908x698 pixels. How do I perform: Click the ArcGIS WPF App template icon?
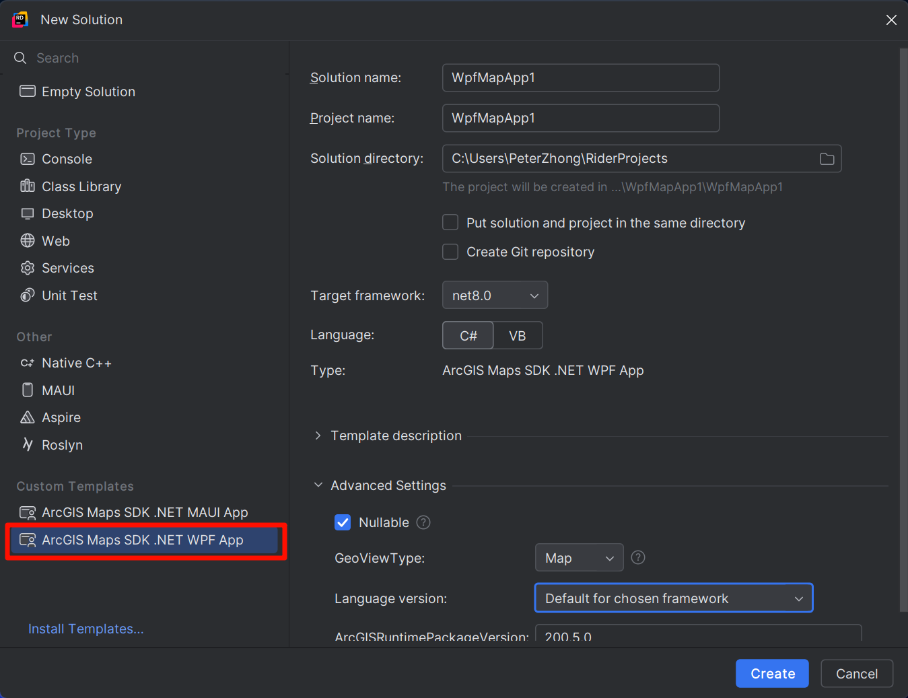click(x=28, y=540)
